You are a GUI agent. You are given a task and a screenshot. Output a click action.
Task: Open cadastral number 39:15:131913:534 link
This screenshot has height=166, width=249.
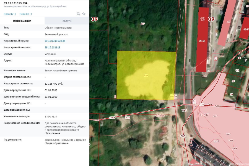[x=55, y=41]
